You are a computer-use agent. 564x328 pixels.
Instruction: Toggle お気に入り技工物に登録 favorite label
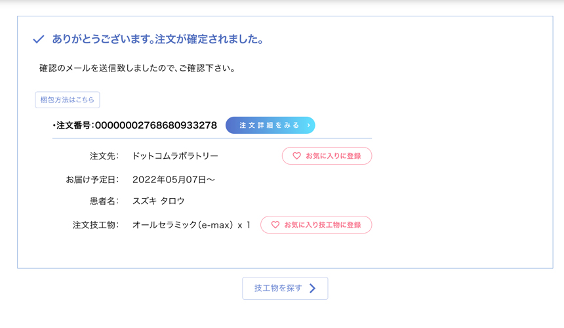(323, 225)
